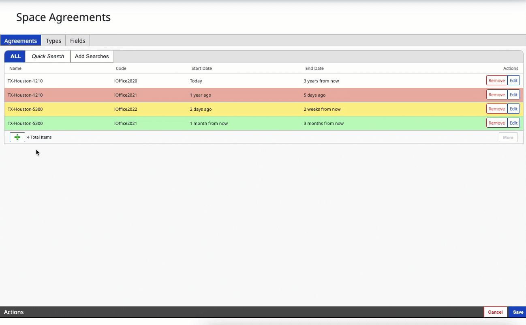Edit the expired red iOffice2021 agreement

click(x=513, y=94)
